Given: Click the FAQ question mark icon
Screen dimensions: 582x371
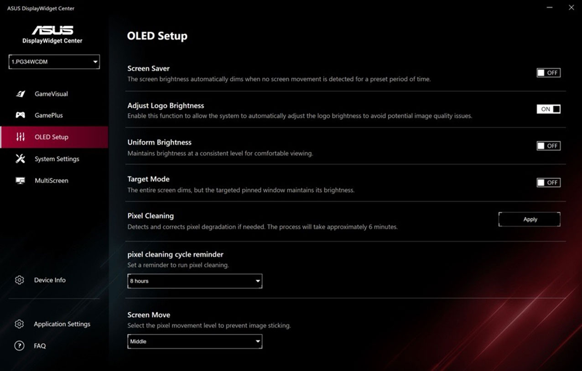Looking at the screenshot, I should coord(19,345).
